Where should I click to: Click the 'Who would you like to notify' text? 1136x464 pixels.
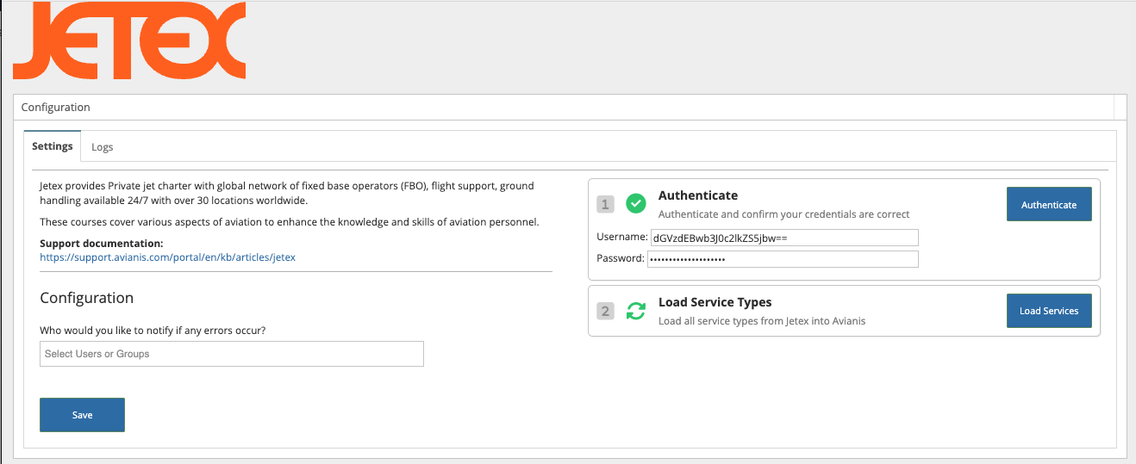pos(153,331)
